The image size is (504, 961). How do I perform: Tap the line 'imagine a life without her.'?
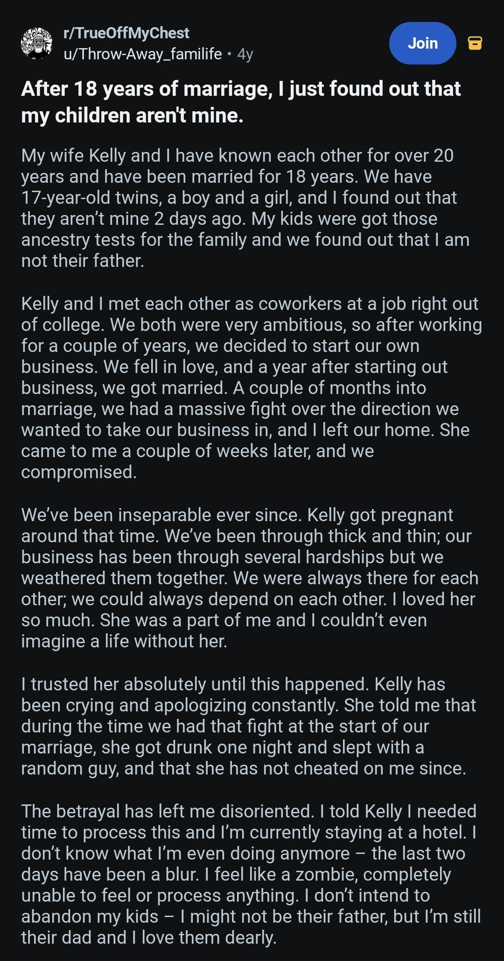(124, 641)
